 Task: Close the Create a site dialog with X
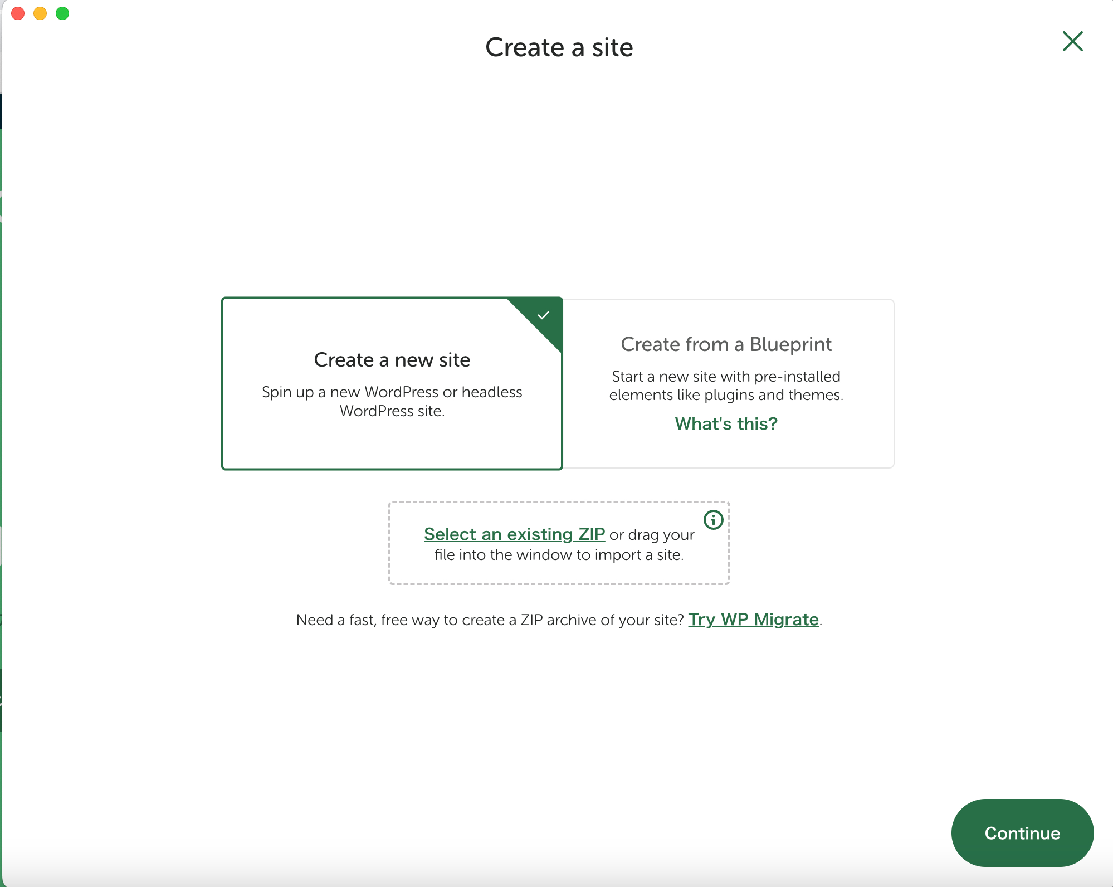(x=1072, y=42)
